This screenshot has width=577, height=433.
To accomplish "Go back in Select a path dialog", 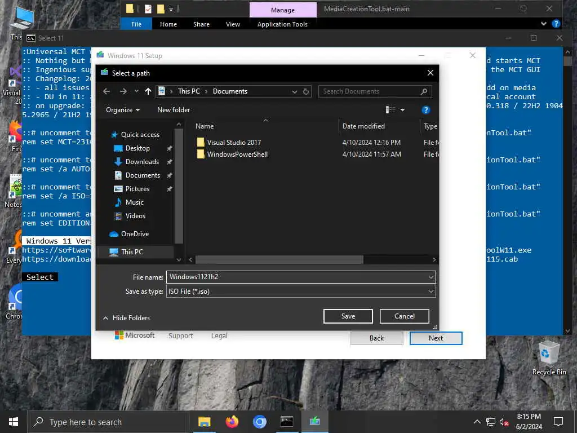I will point(106,91).
